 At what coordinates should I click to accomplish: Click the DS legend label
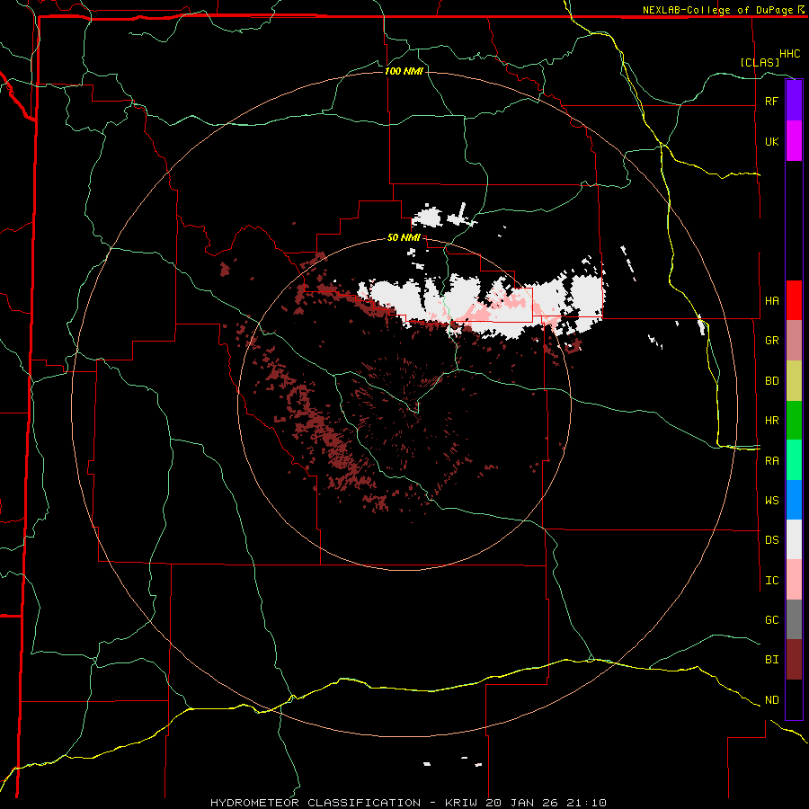[x=771, y=540]
